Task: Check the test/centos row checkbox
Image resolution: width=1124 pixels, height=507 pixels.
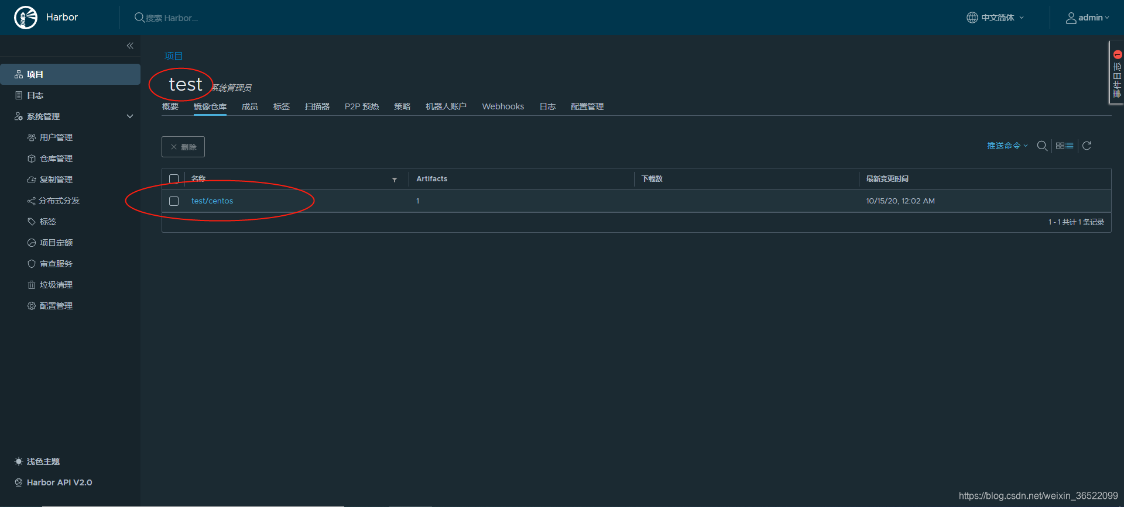Action: tap(174, 201)
